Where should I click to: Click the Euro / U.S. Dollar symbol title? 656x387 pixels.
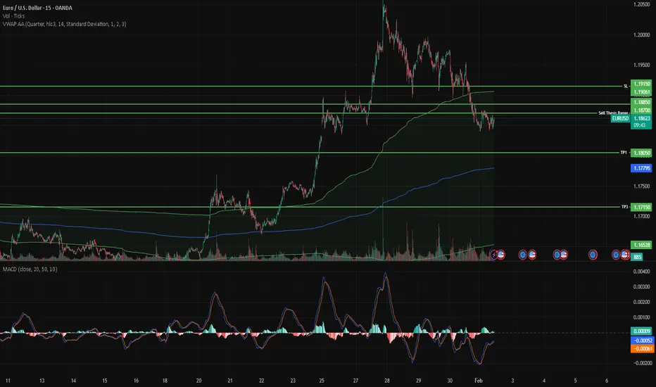pyautogui.click(x=37, y=8)
